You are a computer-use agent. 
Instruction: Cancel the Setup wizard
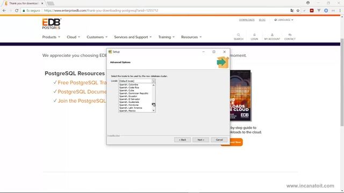[x=219, y=139]
